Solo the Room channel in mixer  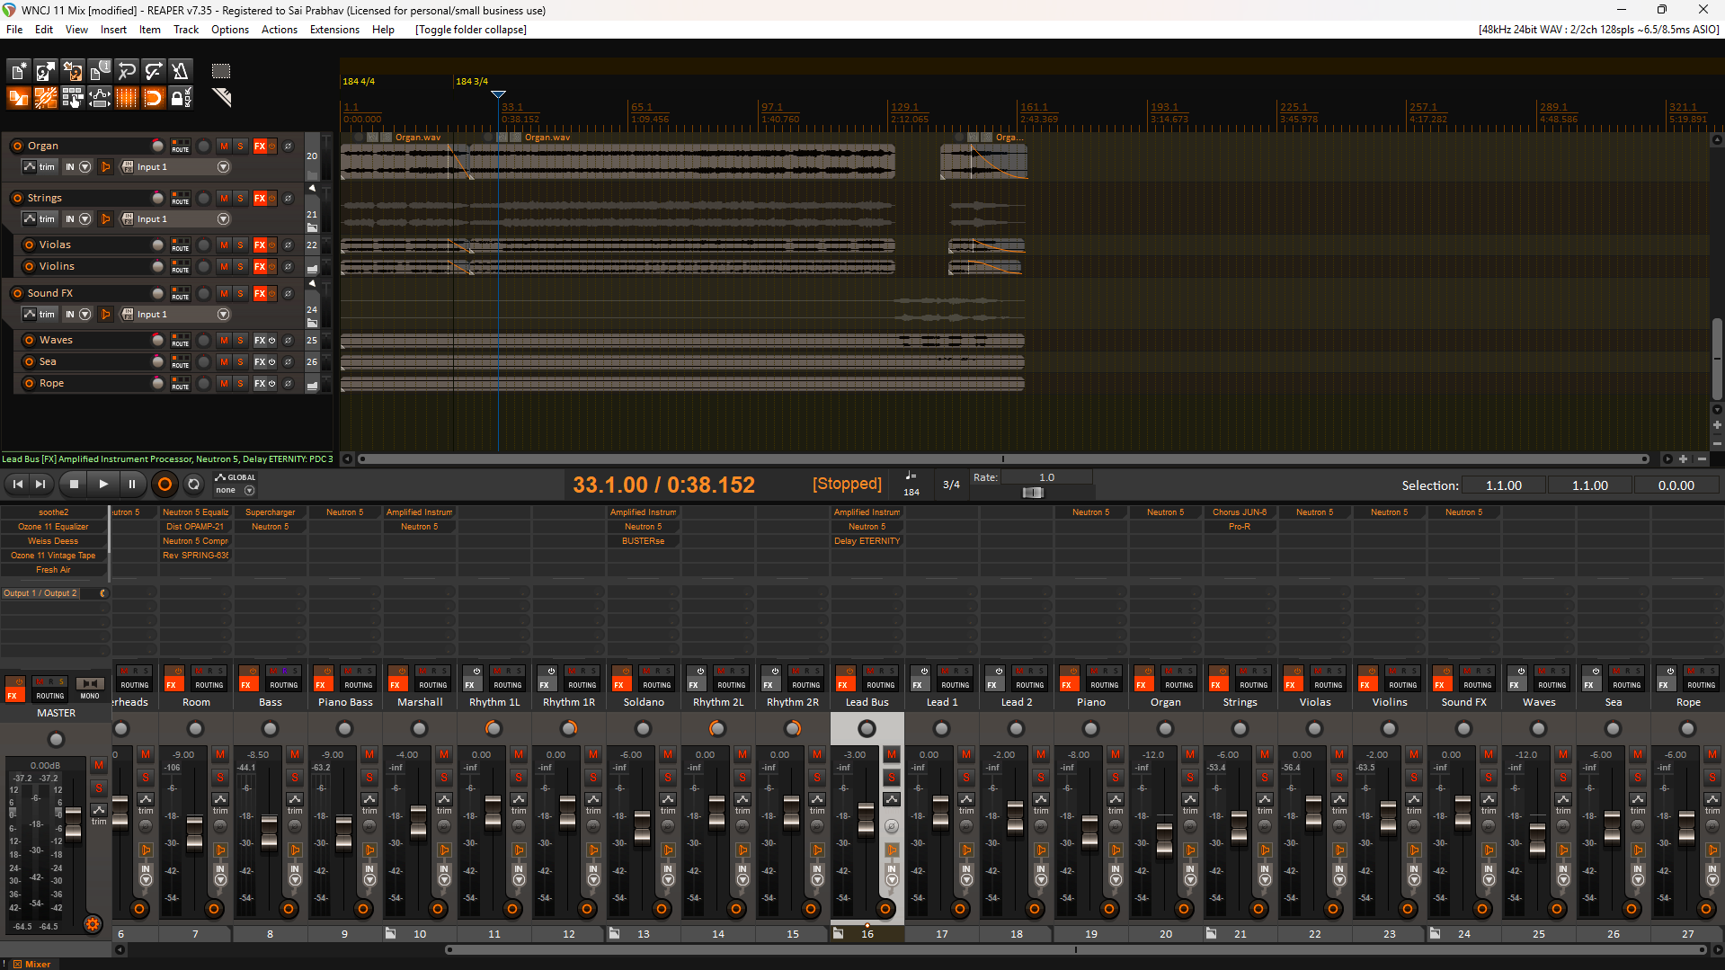coord(220,777)
